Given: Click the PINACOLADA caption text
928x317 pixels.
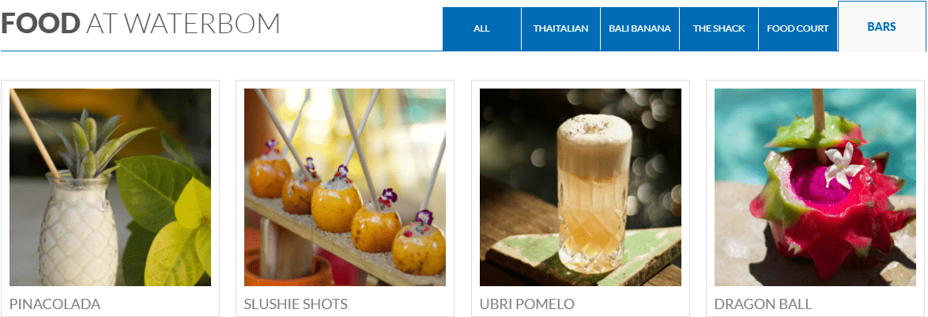Looking at the screenshot, I should (x=55, y=304).
